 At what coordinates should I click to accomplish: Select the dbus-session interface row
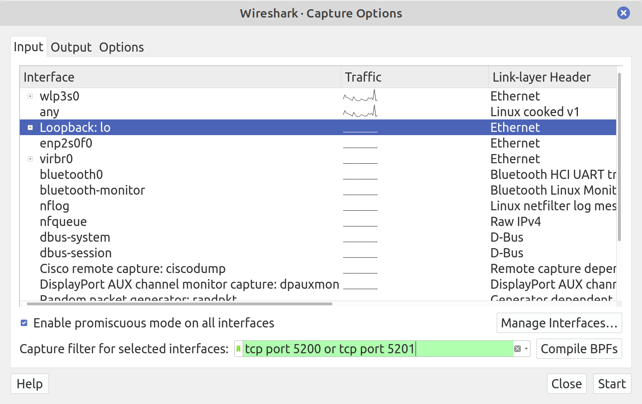pos(318,253)
